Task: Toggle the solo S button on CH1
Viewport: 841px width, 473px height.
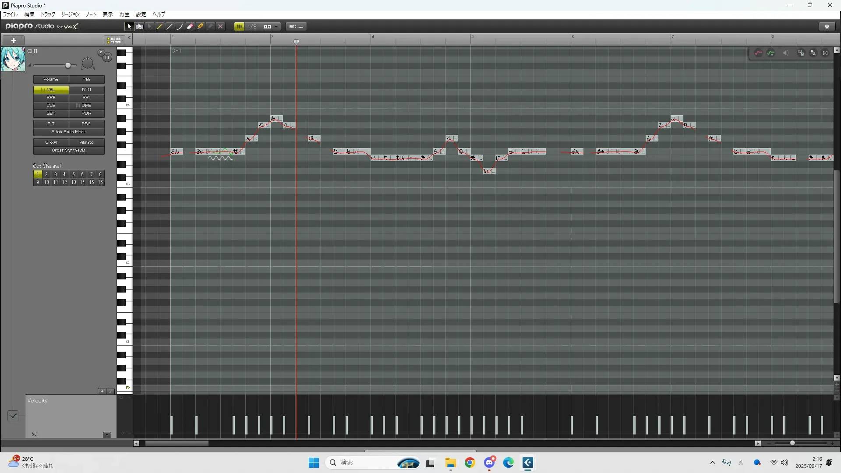Action: [101, 53]
